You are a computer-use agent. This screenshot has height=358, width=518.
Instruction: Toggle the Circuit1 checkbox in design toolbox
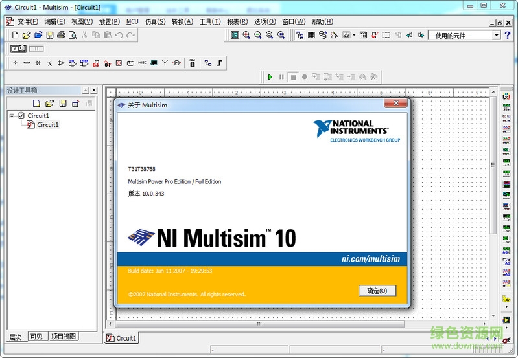pos(21,116)
